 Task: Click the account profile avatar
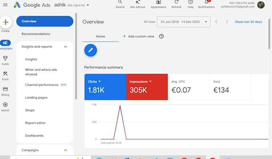coord(261,5)
